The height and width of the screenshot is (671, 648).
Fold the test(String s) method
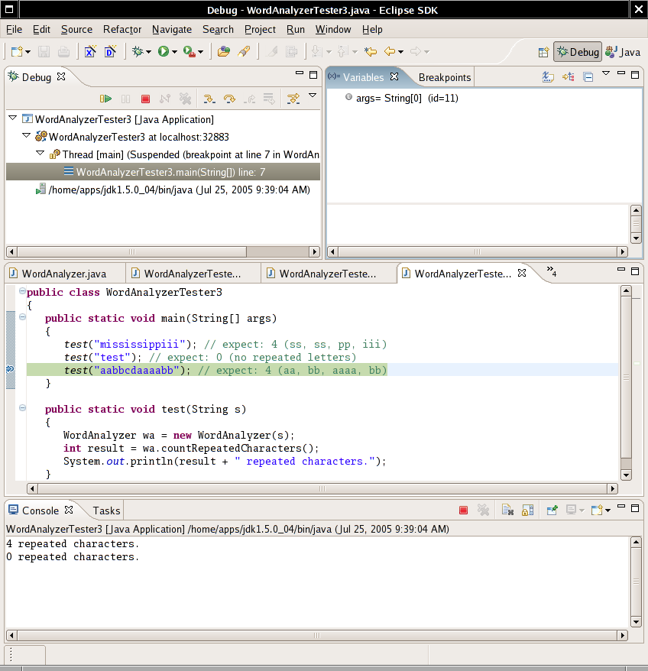coord(22,408)
